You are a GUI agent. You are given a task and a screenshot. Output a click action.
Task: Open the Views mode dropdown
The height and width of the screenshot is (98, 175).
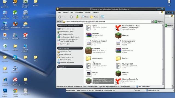(103, 17)
